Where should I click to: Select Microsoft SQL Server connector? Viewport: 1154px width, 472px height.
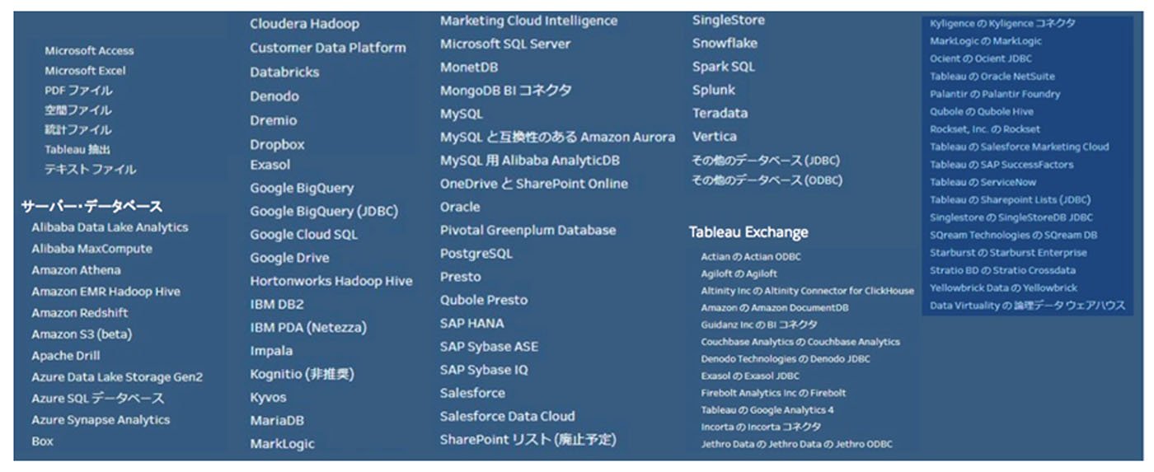pos(505,44)
